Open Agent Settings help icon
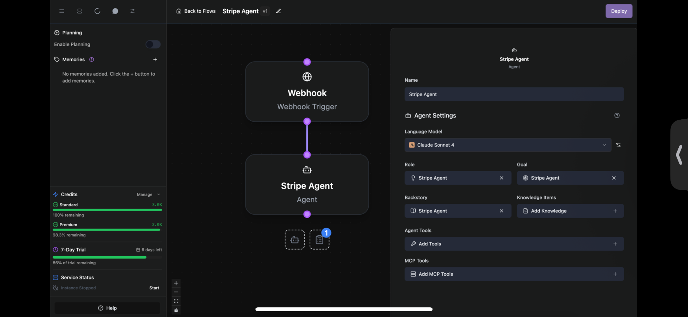 [x=617, y=115]
